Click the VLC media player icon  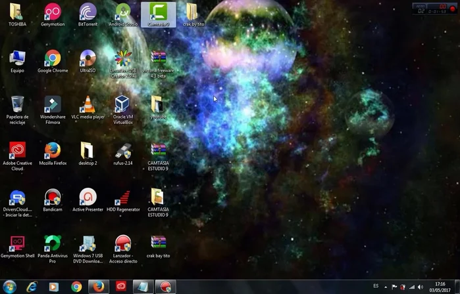[88, 104]
